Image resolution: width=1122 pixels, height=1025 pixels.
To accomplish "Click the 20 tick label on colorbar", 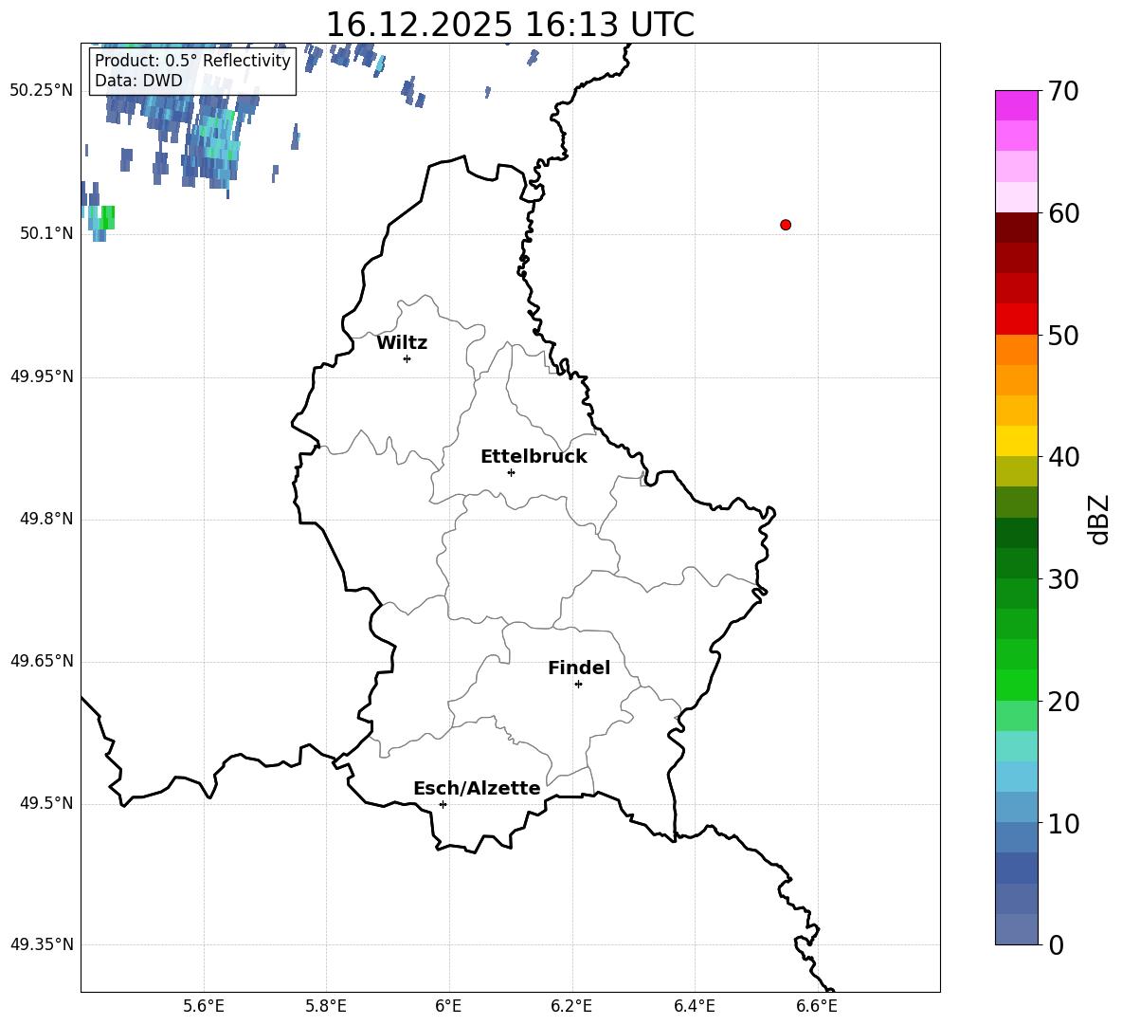I will click(1063, 702).
